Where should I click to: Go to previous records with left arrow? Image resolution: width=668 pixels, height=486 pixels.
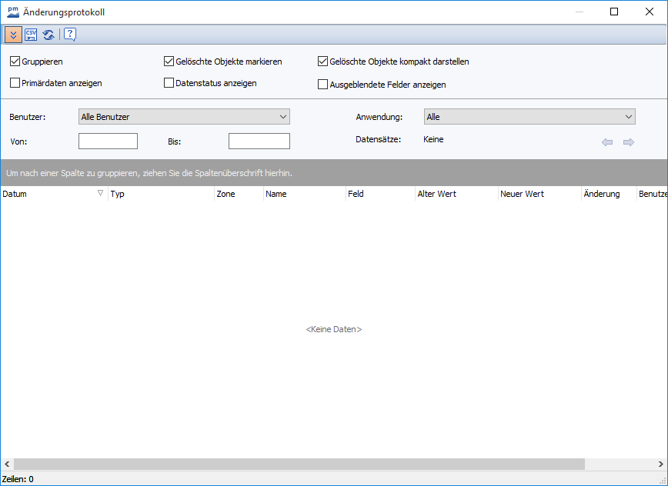coord(607,142)
